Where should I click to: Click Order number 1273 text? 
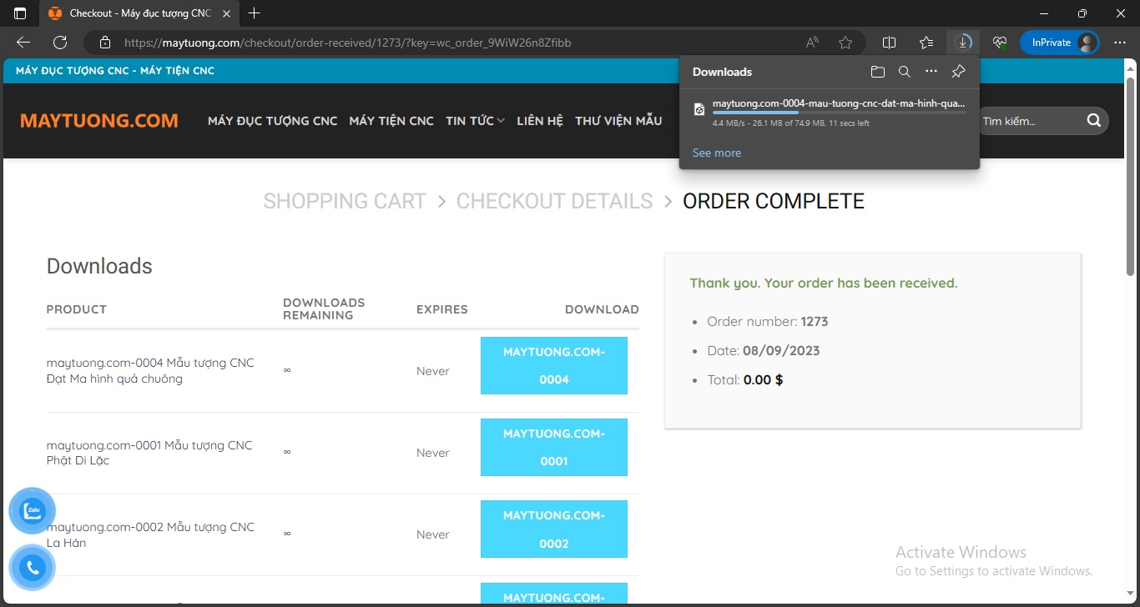[768, 321]
